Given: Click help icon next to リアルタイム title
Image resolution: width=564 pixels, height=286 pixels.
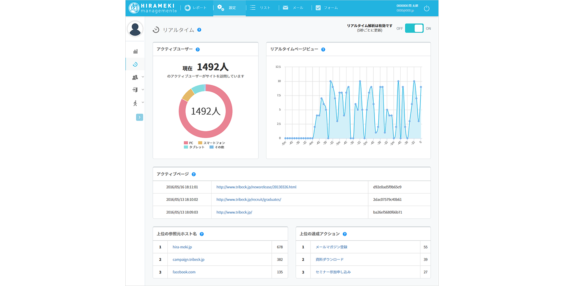Looking at the screenshot, I should pos(199,30).
